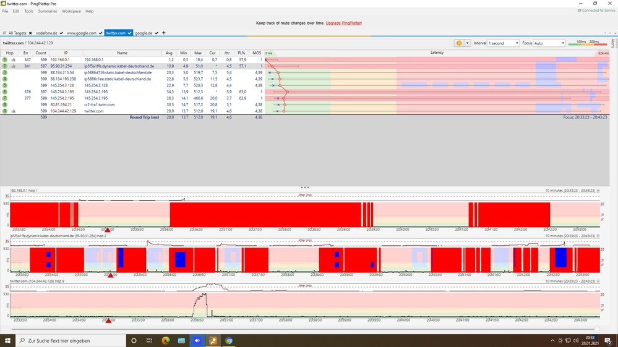Screen dimensions: 618x347
Task: Click the hop 3 green circle icon
Action: coord(5,72)
